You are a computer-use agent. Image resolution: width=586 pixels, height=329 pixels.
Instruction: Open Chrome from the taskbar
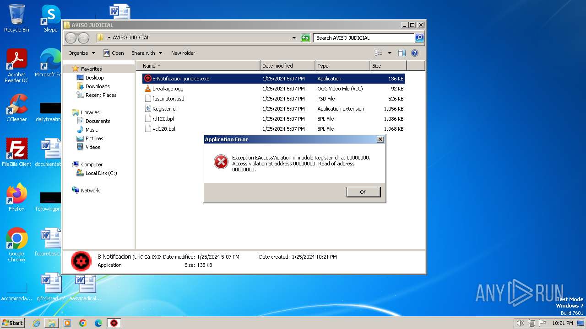[83, 323]
